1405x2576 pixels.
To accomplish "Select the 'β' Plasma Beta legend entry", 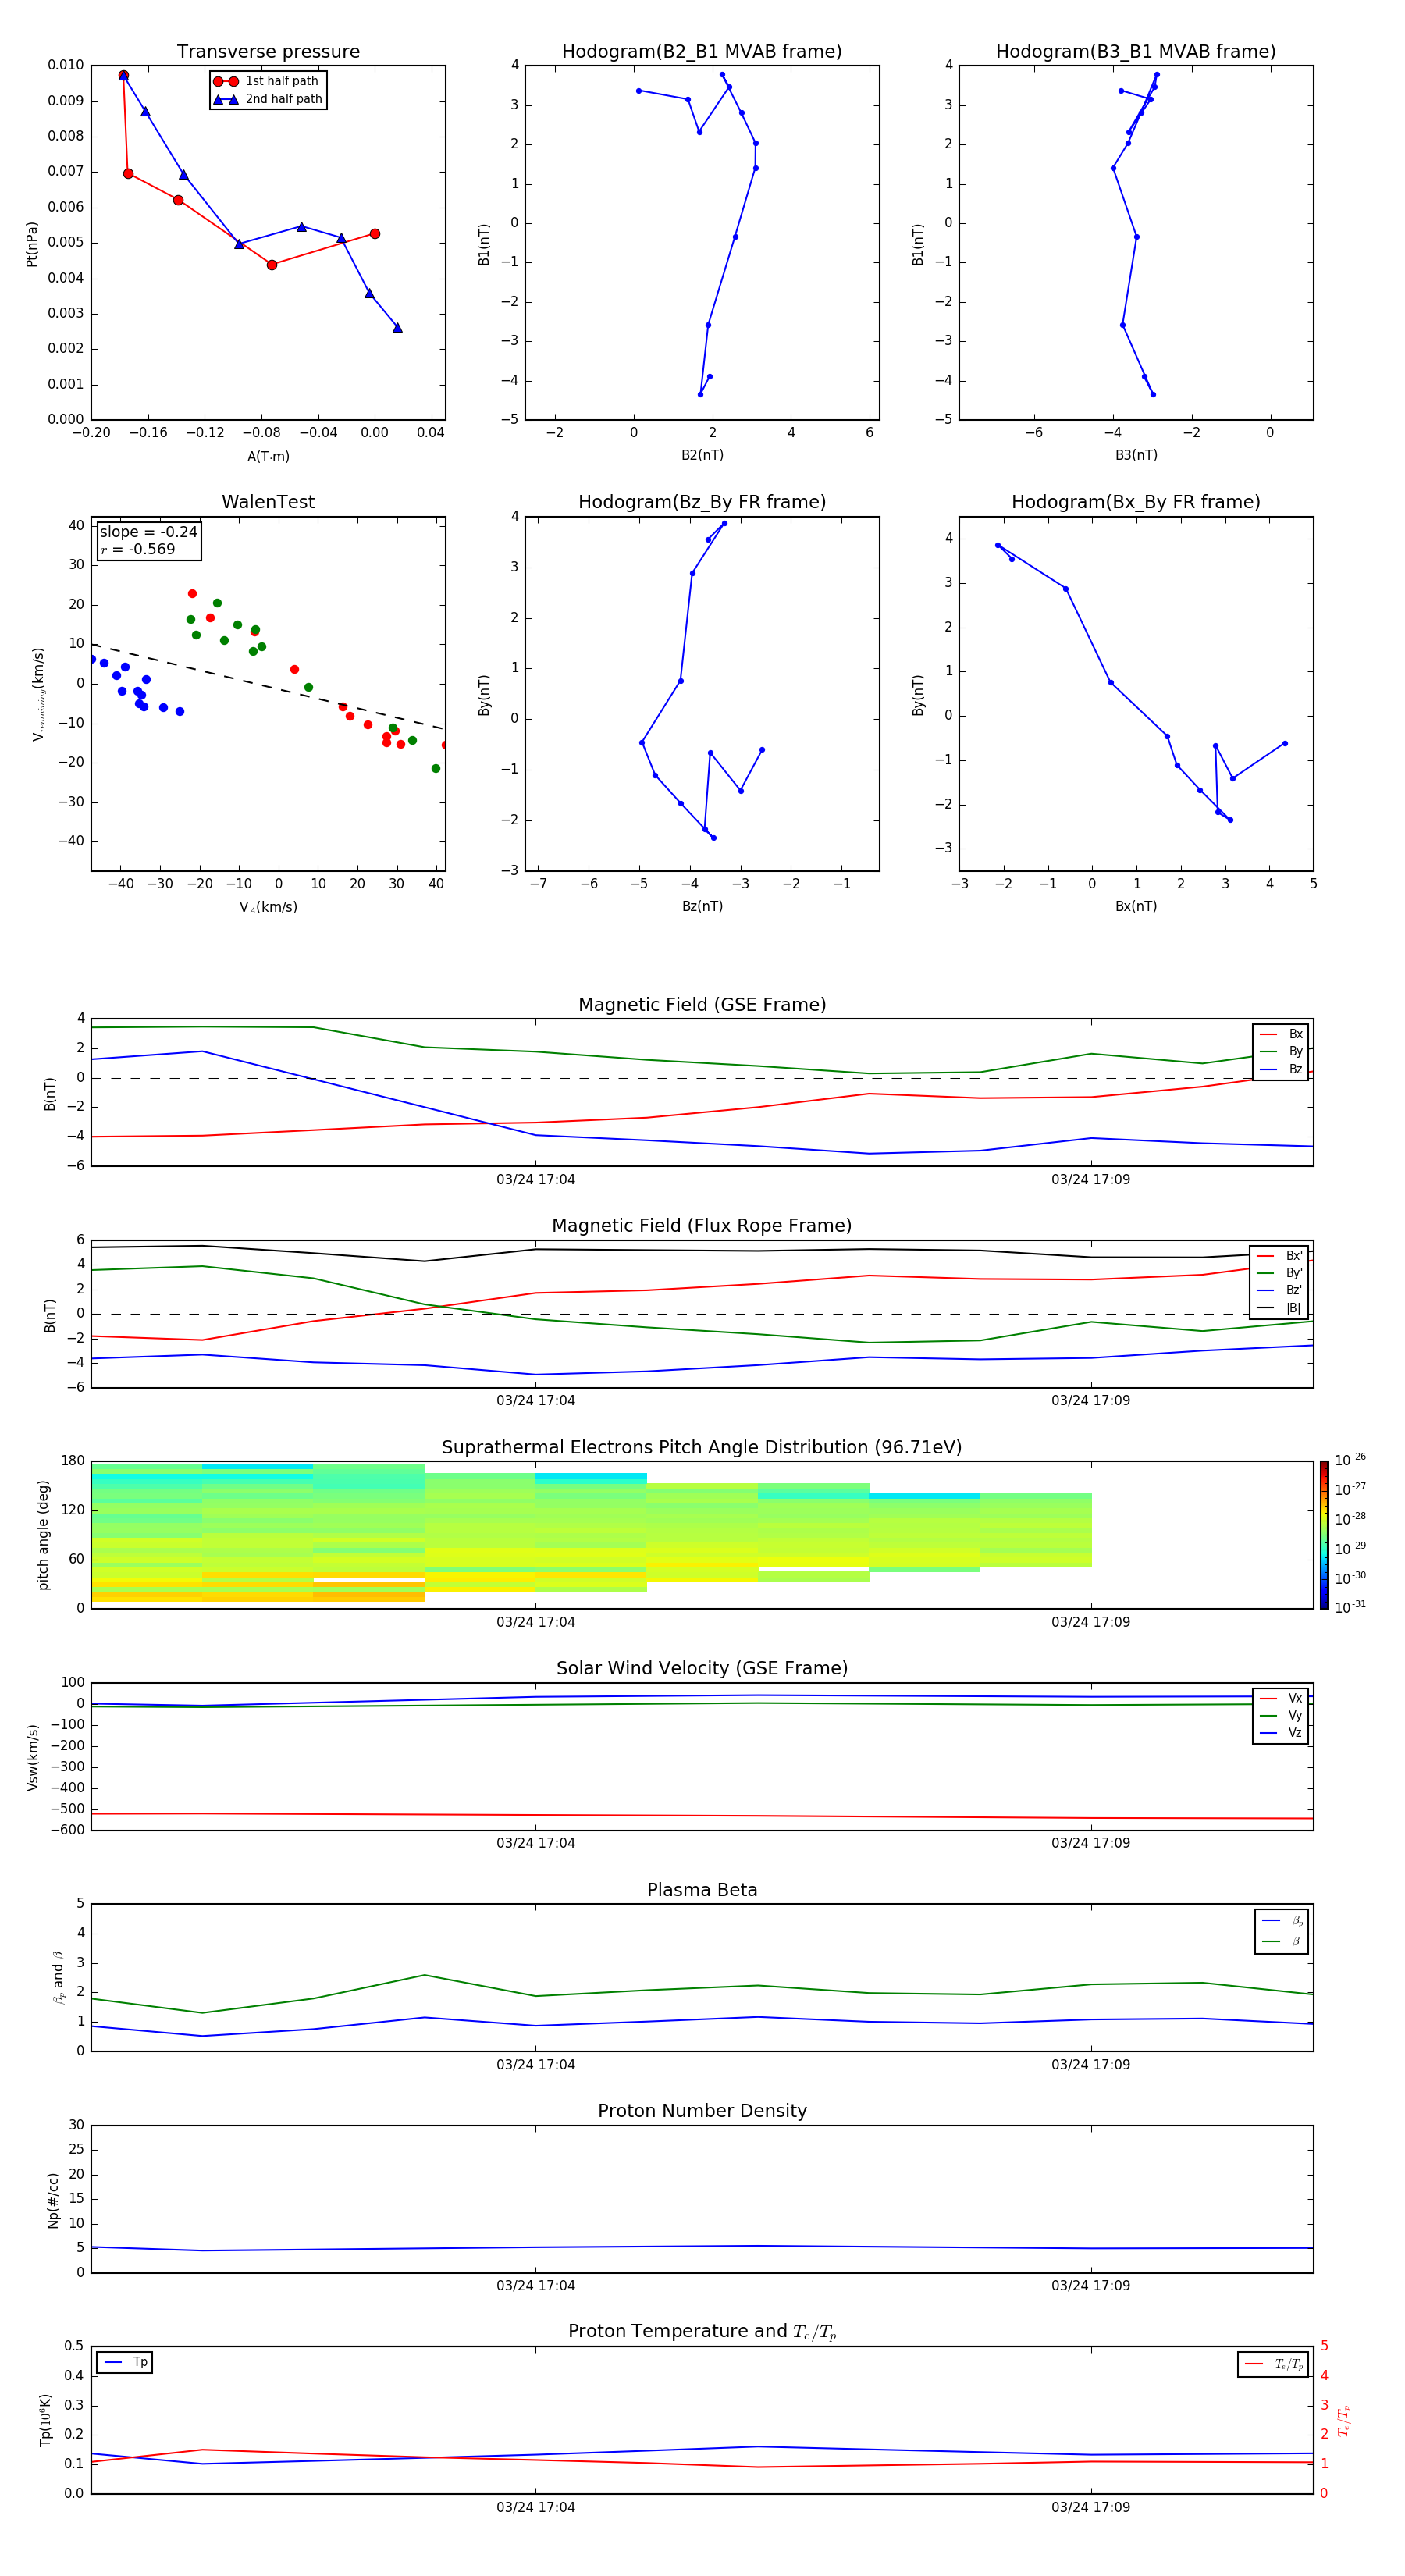I will coord(1282,1941).
